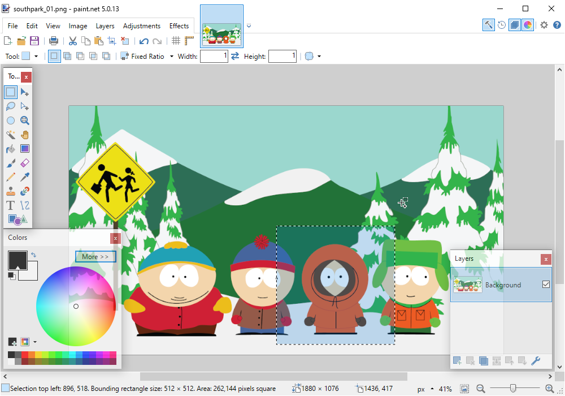Select the Move Selection tool

pyautogui.click(x=24, y=106)
